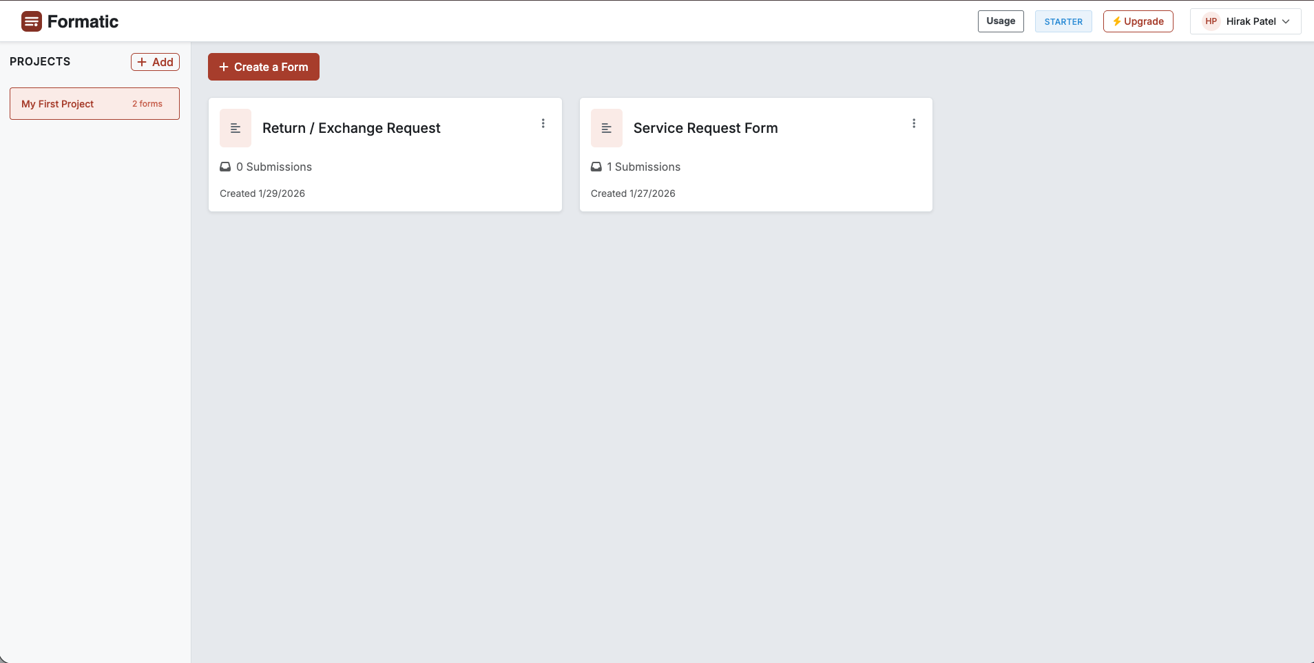
Task: Click the plus icon in the Add button
Action: pyautogui.click(x=143, y=61)
